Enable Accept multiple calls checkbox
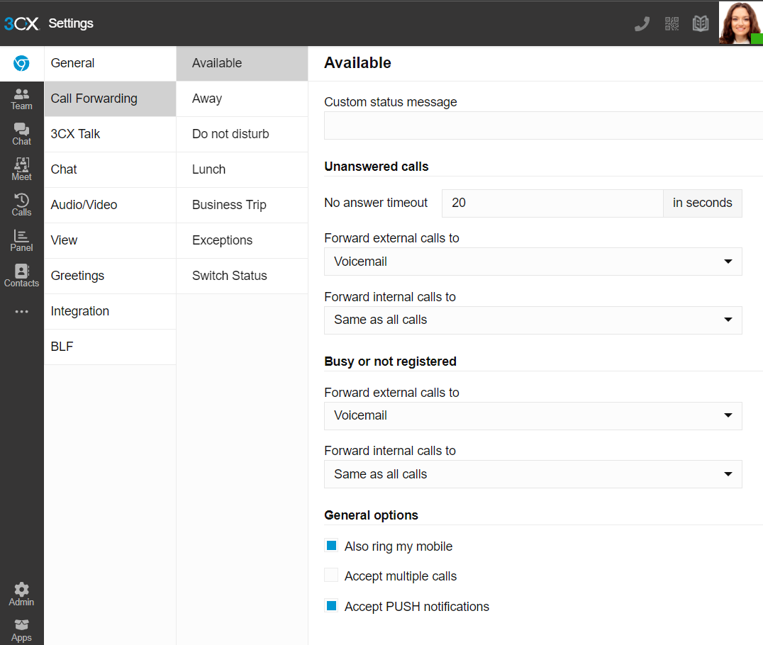 331,576
